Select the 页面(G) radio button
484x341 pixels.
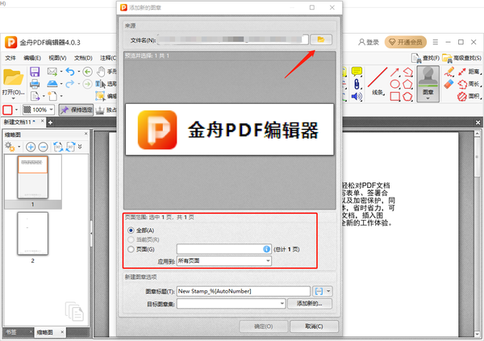[x=131, y=249]
